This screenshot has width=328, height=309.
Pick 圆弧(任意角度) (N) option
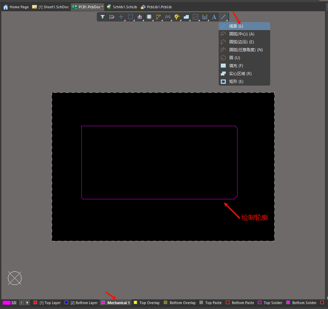[x=244, y=50]
